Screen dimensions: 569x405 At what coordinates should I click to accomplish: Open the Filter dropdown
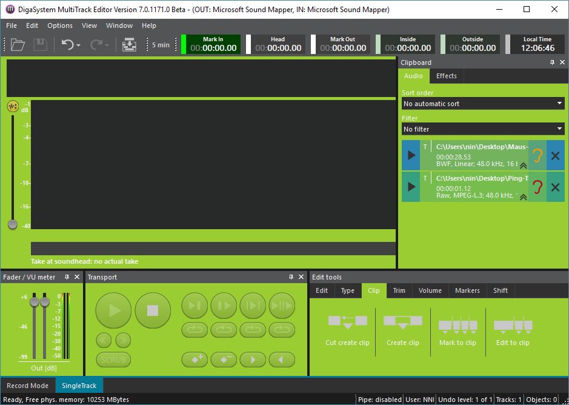tap(483, 129)
